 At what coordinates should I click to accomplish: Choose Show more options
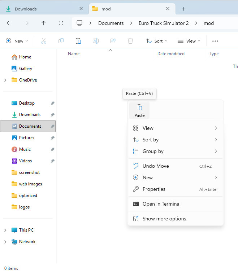(176, 219)
